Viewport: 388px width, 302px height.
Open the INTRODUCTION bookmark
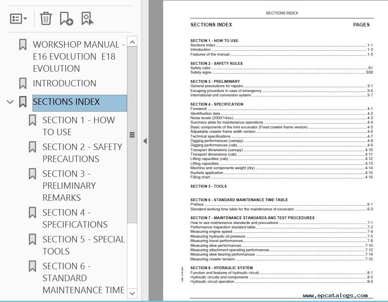click(x=64, y=83)
